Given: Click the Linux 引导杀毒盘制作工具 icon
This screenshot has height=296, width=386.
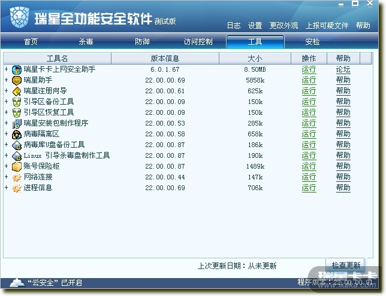Looking at the screenshot, I should [x=17, y=156].
